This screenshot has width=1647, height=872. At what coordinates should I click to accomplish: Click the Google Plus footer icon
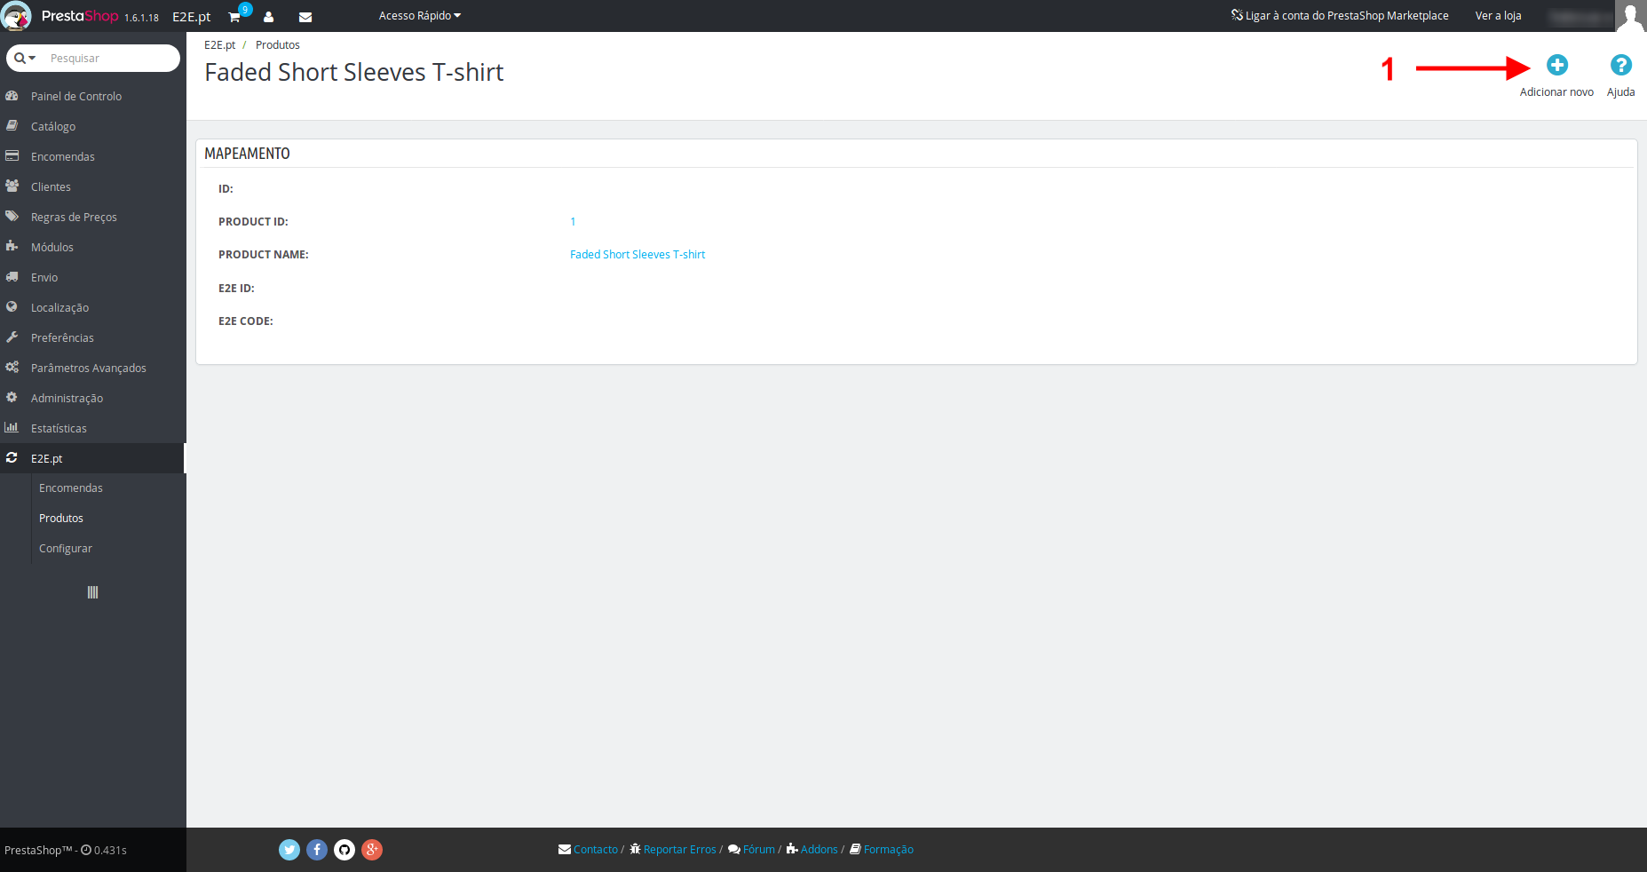[x=372, y=850]
